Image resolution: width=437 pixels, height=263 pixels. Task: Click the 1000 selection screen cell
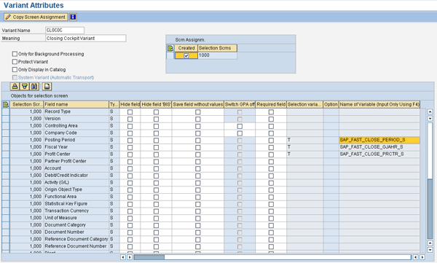(217, 55)
